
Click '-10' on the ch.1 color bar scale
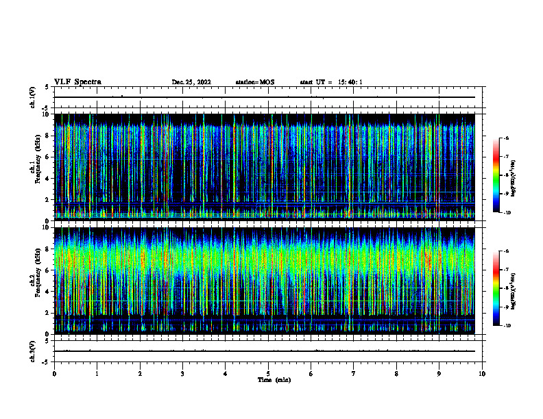coord(507,213)
